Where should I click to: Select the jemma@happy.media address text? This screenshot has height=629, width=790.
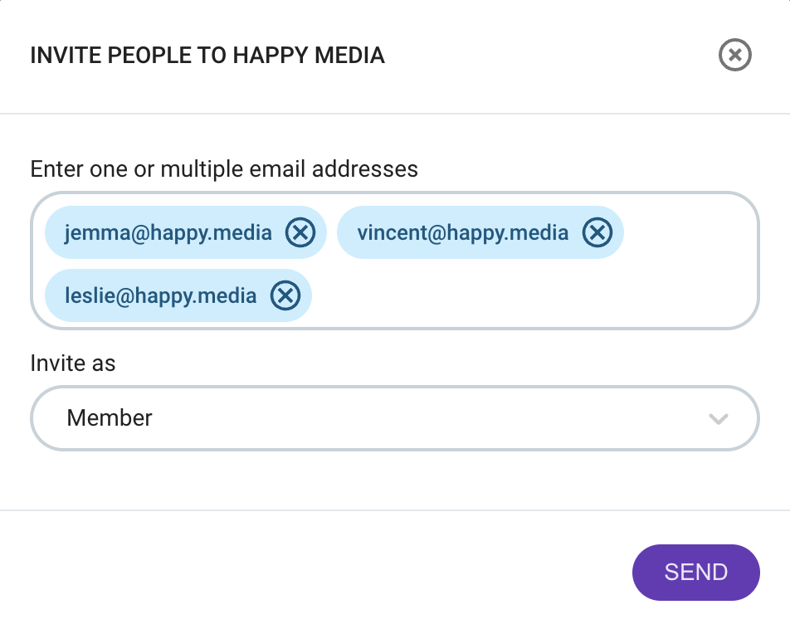coord(168,233)
